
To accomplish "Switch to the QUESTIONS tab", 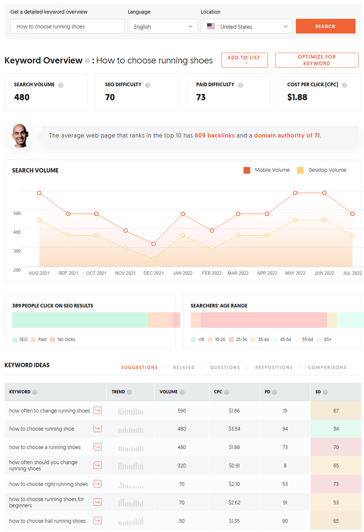I will 225,367.
